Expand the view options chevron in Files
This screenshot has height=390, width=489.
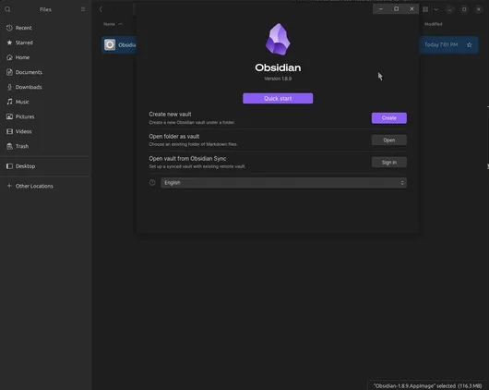(x=436, y=9)
